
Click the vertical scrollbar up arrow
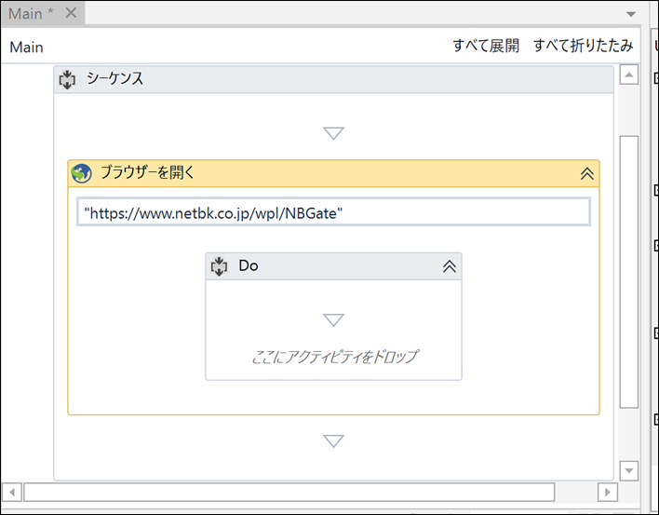628,75
